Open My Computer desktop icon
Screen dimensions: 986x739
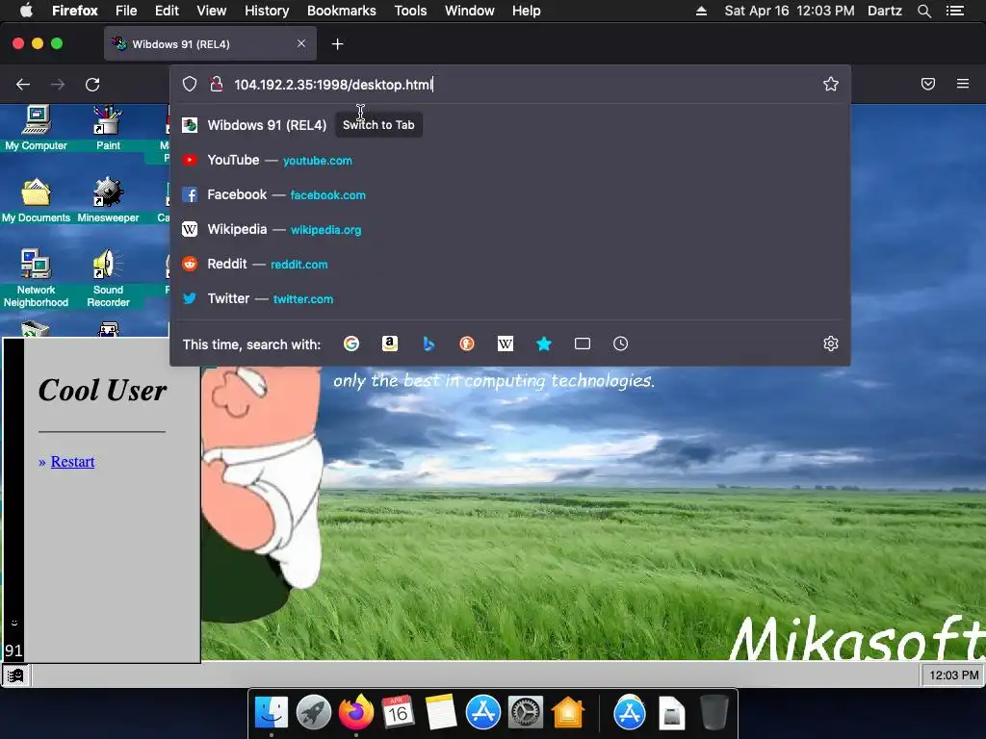tap(36, 128)
